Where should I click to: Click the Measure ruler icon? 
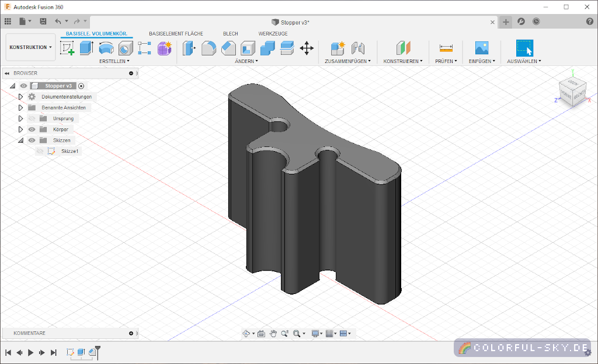point(446,48)
